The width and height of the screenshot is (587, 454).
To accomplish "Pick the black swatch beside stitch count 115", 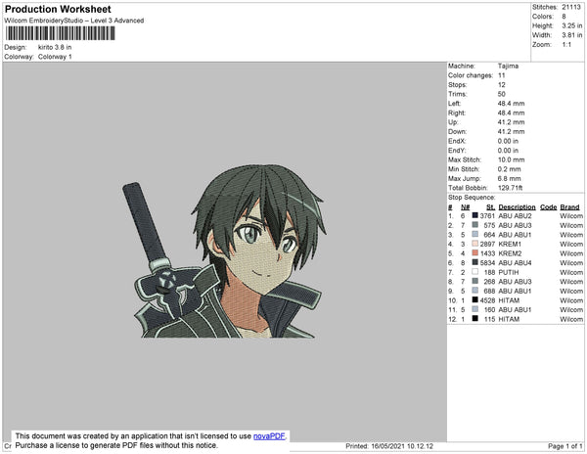I will (x=474, y=319).
